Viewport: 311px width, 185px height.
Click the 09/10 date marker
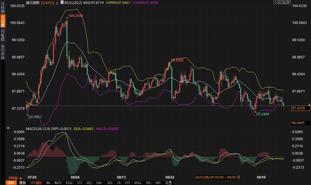point(261,177)
